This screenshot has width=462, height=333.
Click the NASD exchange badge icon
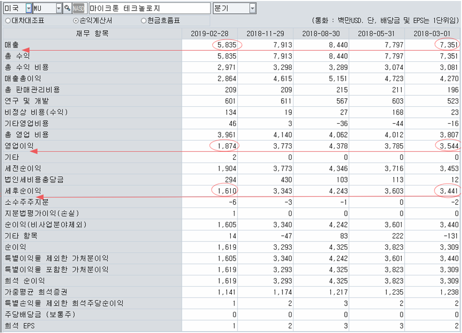point(79,9)
